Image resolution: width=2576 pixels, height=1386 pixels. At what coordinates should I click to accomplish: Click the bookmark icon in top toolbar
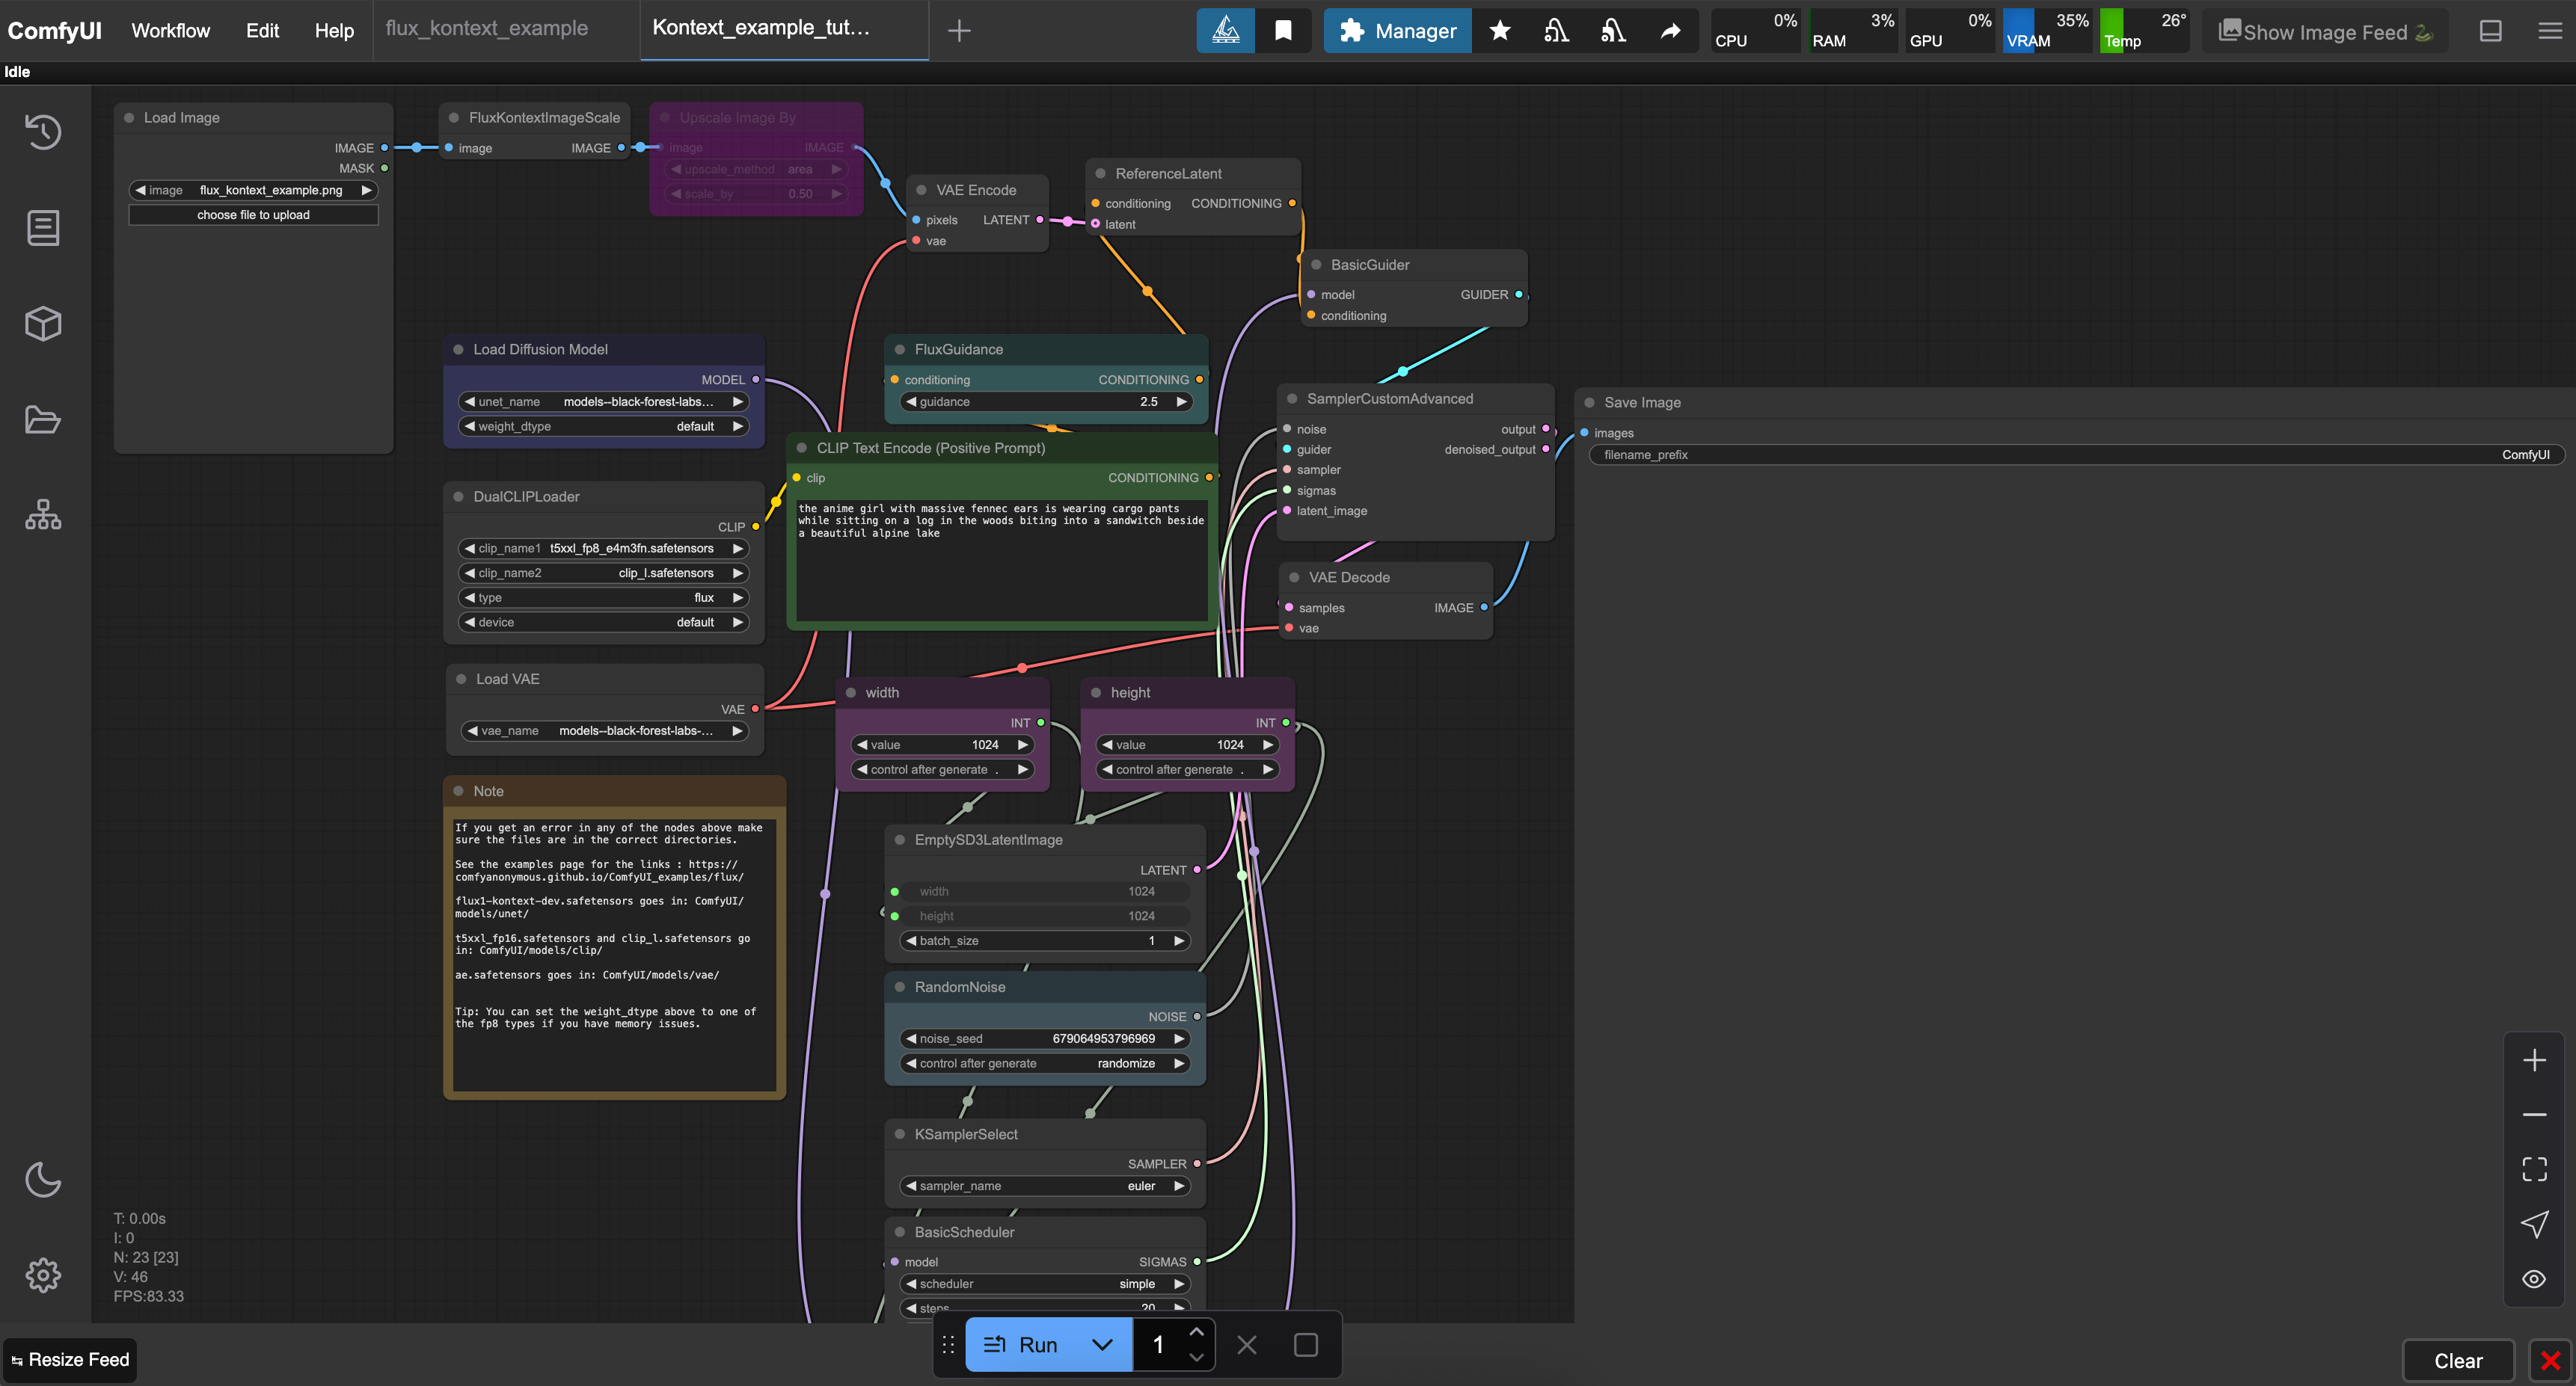point(1283,31)
